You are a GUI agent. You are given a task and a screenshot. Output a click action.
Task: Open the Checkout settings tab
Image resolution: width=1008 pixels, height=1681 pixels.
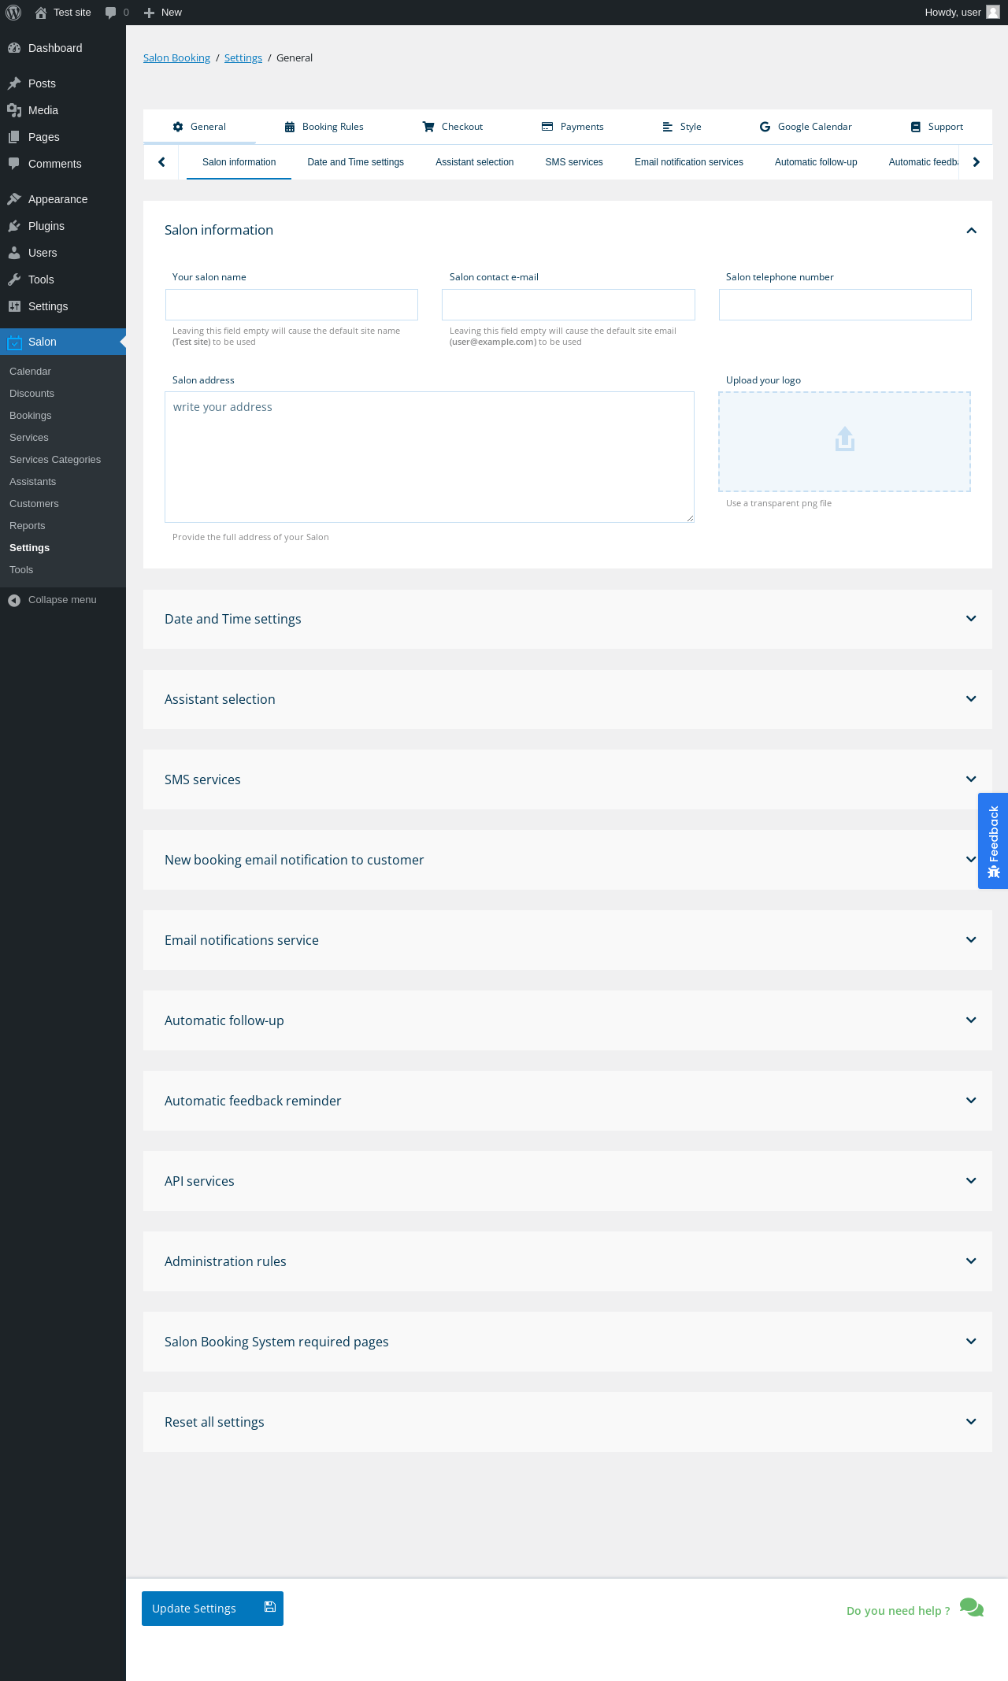pyautogui.click(x=453, y=127)
